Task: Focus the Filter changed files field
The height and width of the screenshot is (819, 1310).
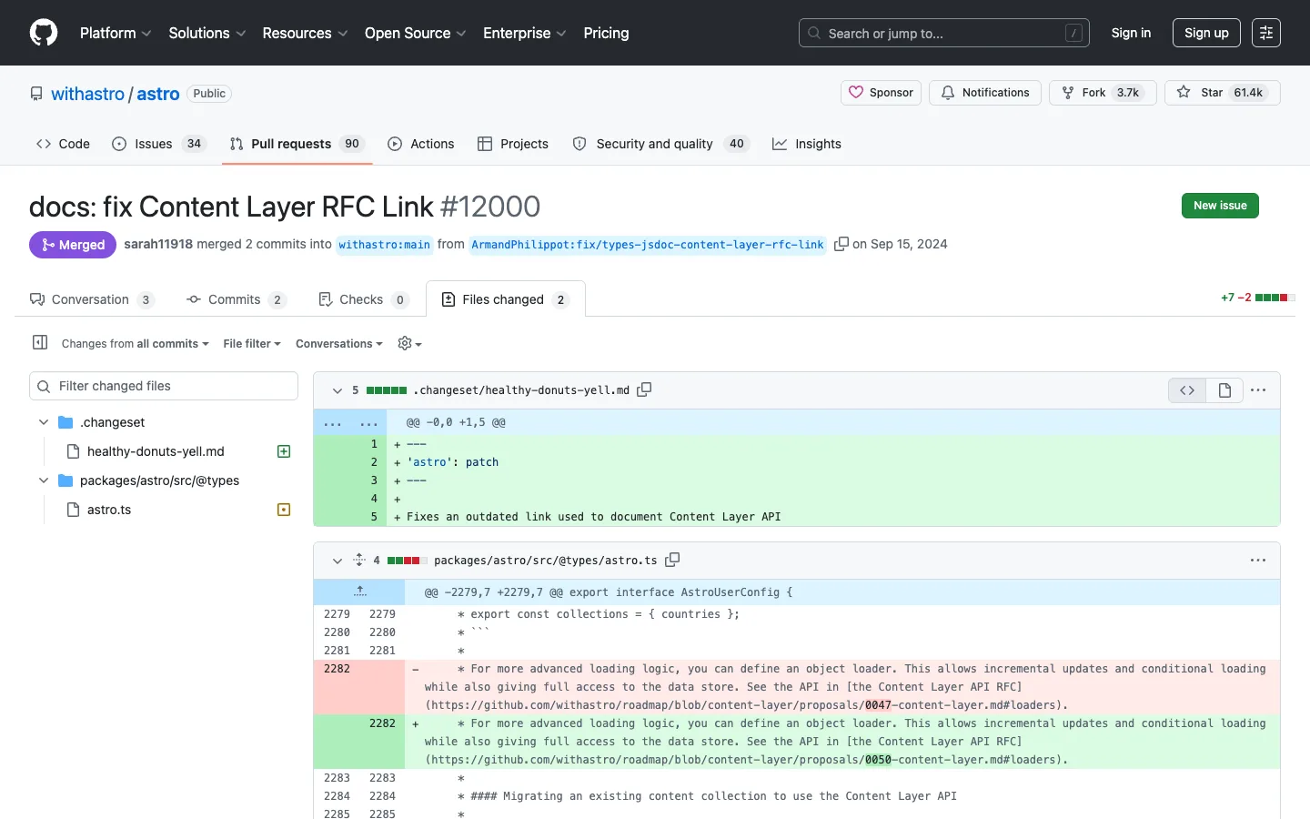Action: [x=164, y=386]
